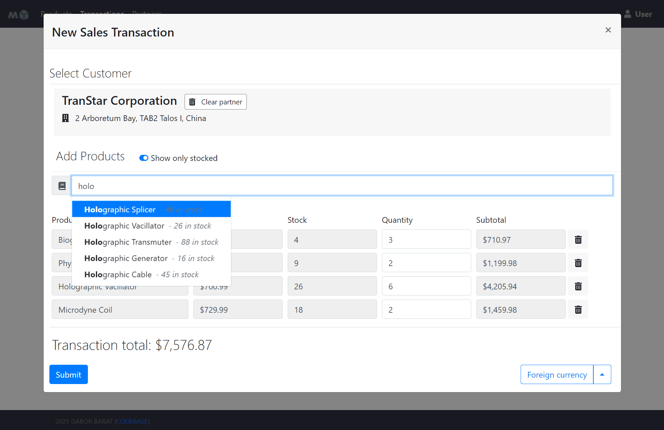
Task: Close the New Sales Transaction dialog
Action: (x=608, y=30)
